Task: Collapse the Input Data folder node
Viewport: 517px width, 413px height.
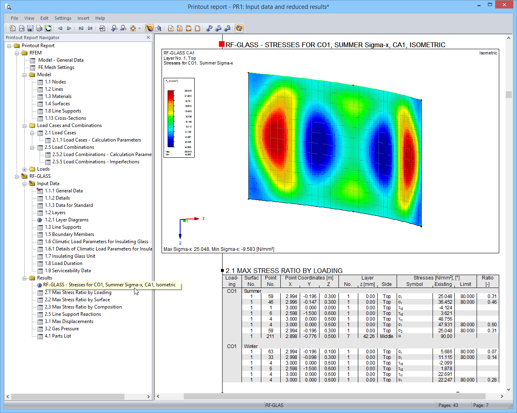Action: pos(25,184)
